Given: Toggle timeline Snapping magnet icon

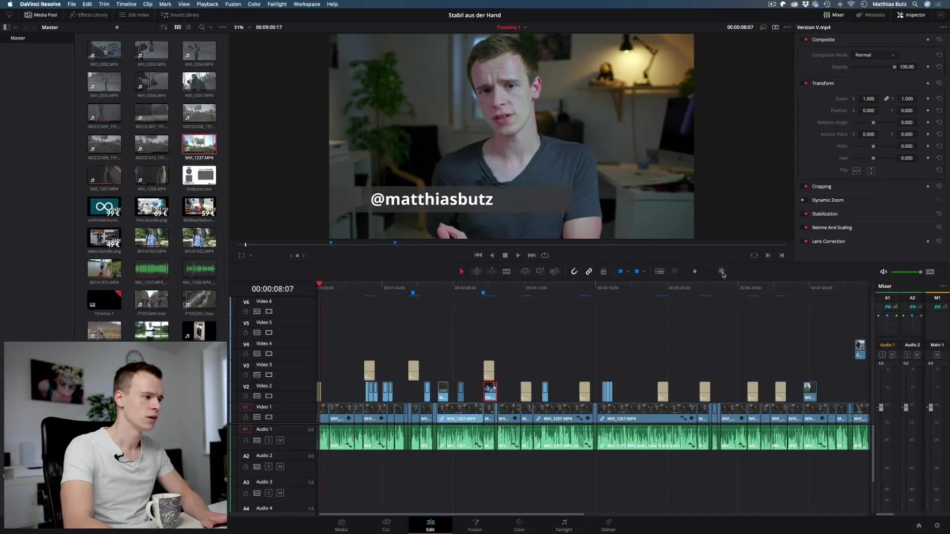Looking at the screenshot, I should tap(574, 271).
